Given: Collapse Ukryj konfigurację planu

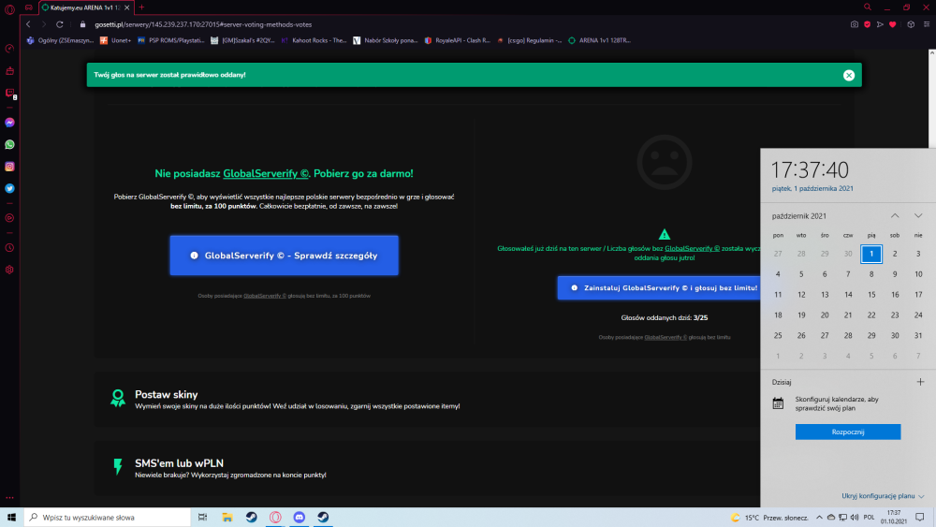Looking at the screenshot, I should pyautogui.click(x=883, y=496).
